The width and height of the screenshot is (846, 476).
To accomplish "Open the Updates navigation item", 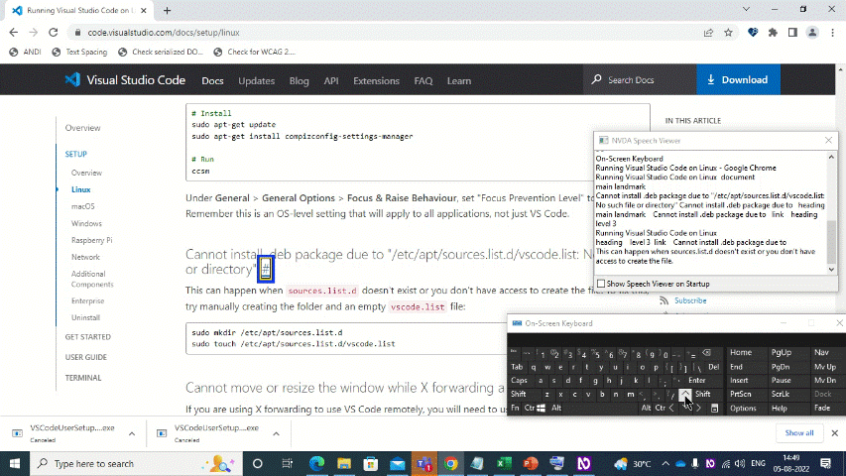I will [256, 80].
